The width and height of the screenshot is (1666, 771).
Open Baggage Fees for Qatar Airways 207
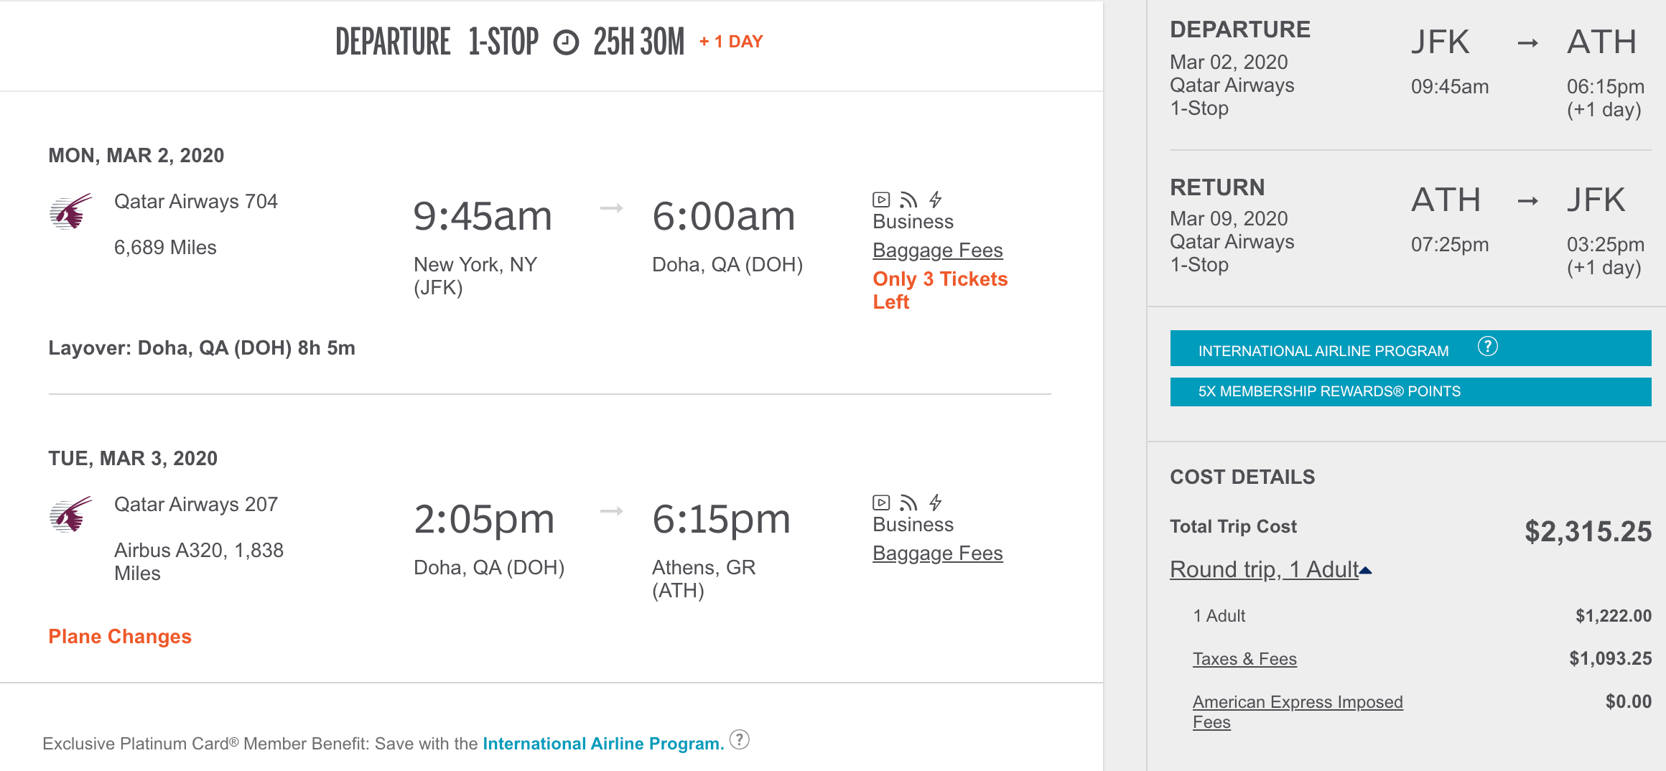pyautogui.click(x=937, y=553)
